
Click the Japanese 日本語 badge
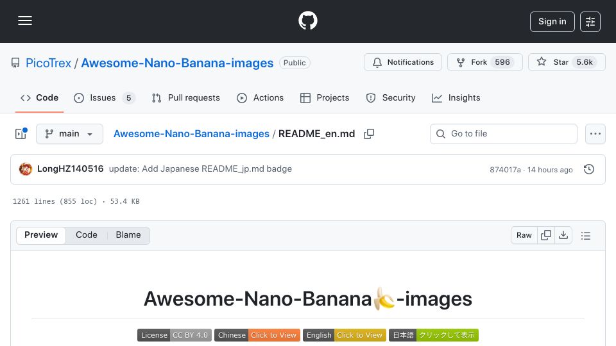434,335
